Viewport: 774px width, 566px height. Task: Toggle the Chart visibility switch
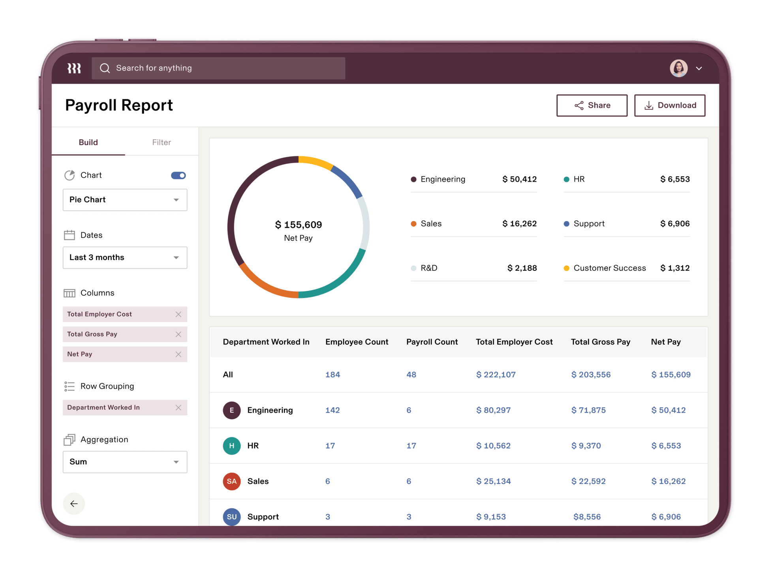[178, 175]
